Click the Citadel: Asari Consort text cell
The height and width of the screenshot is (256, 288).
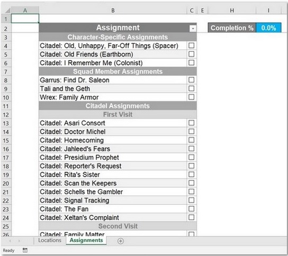coord(113,123)
